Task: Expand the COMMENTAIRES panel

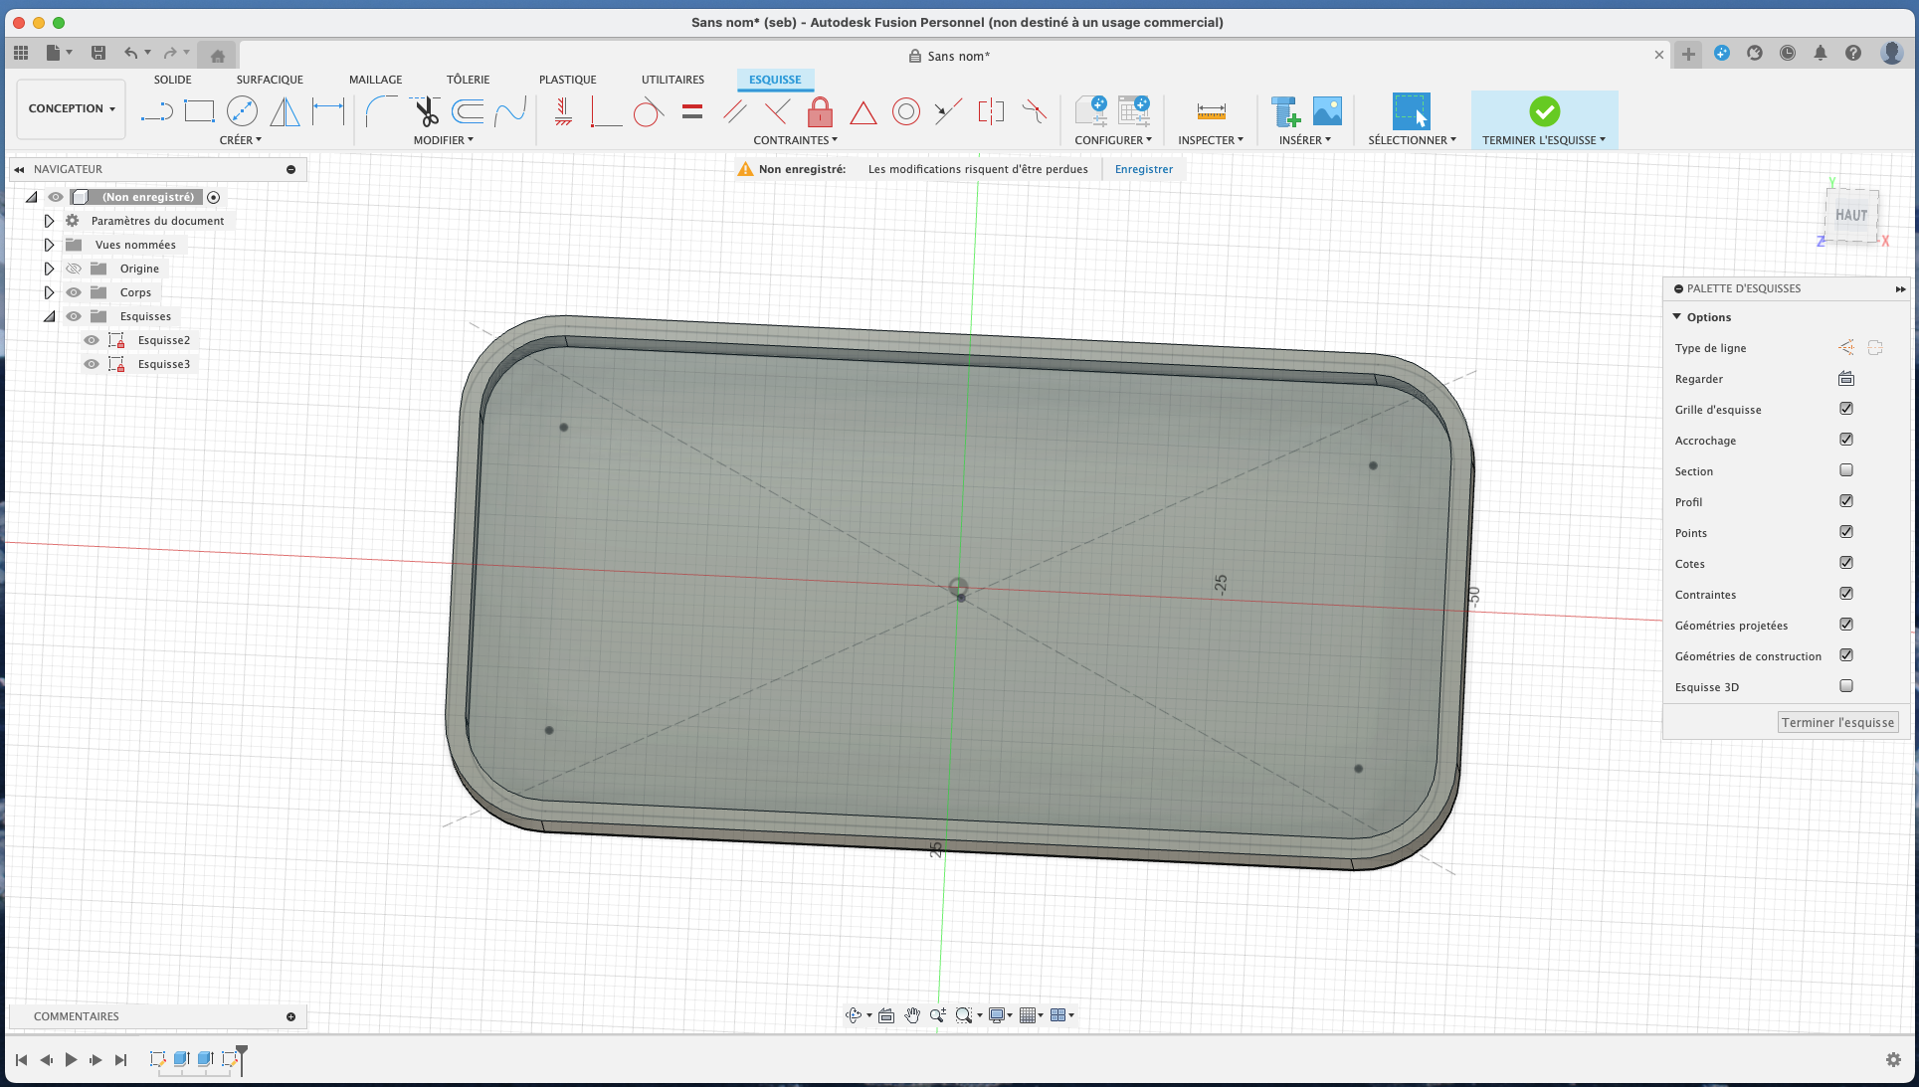Action: point(291,1016)
